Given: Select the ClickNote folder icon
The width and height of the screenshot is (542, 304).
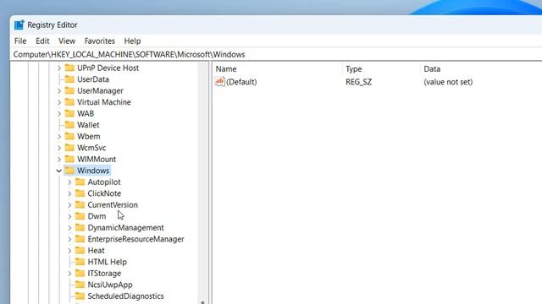Looking at the screenshot, I should point(80,193).
